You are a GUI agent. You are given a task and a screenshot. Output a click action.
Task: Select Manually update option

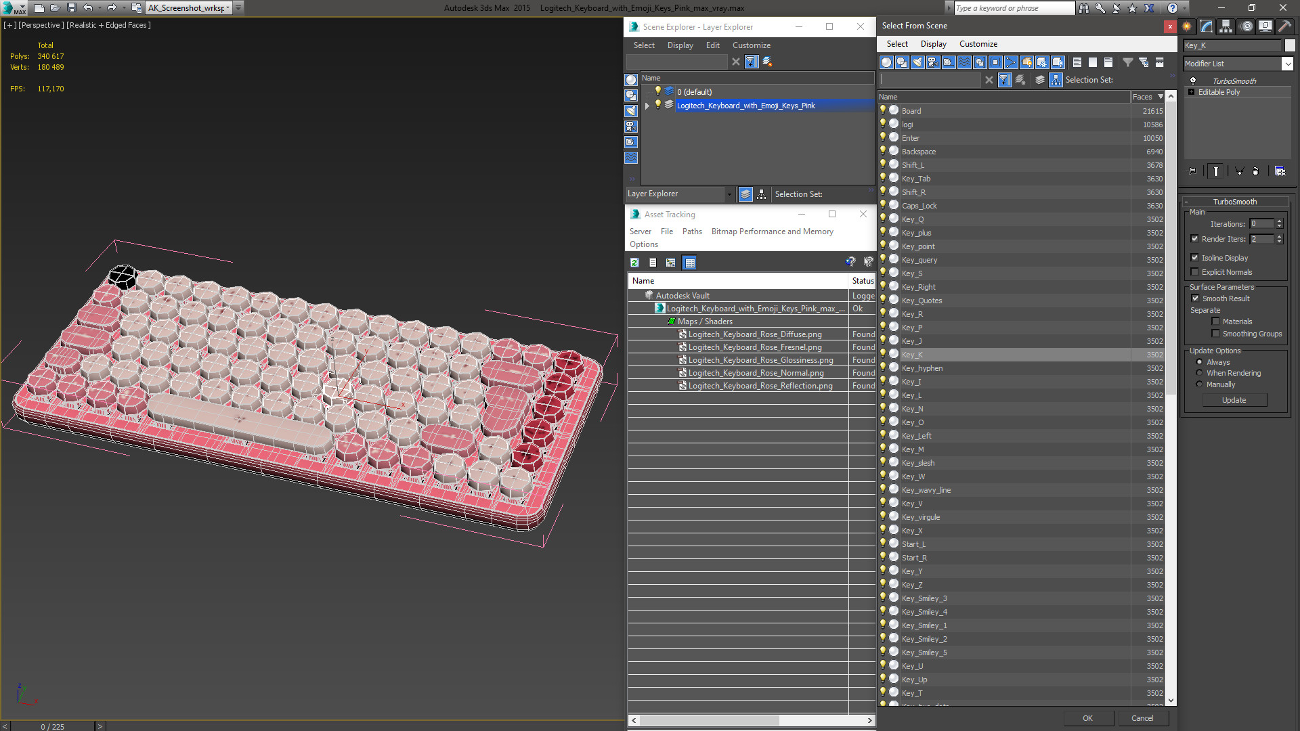[1199, 384]
